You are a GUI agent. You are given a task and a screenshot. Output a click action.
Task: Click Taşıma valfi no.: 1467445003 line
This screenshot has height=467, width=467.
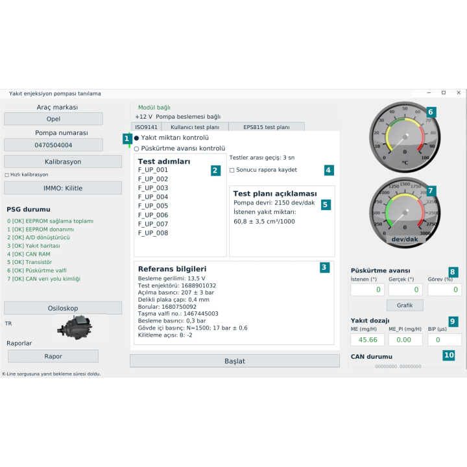pos(178,314)
